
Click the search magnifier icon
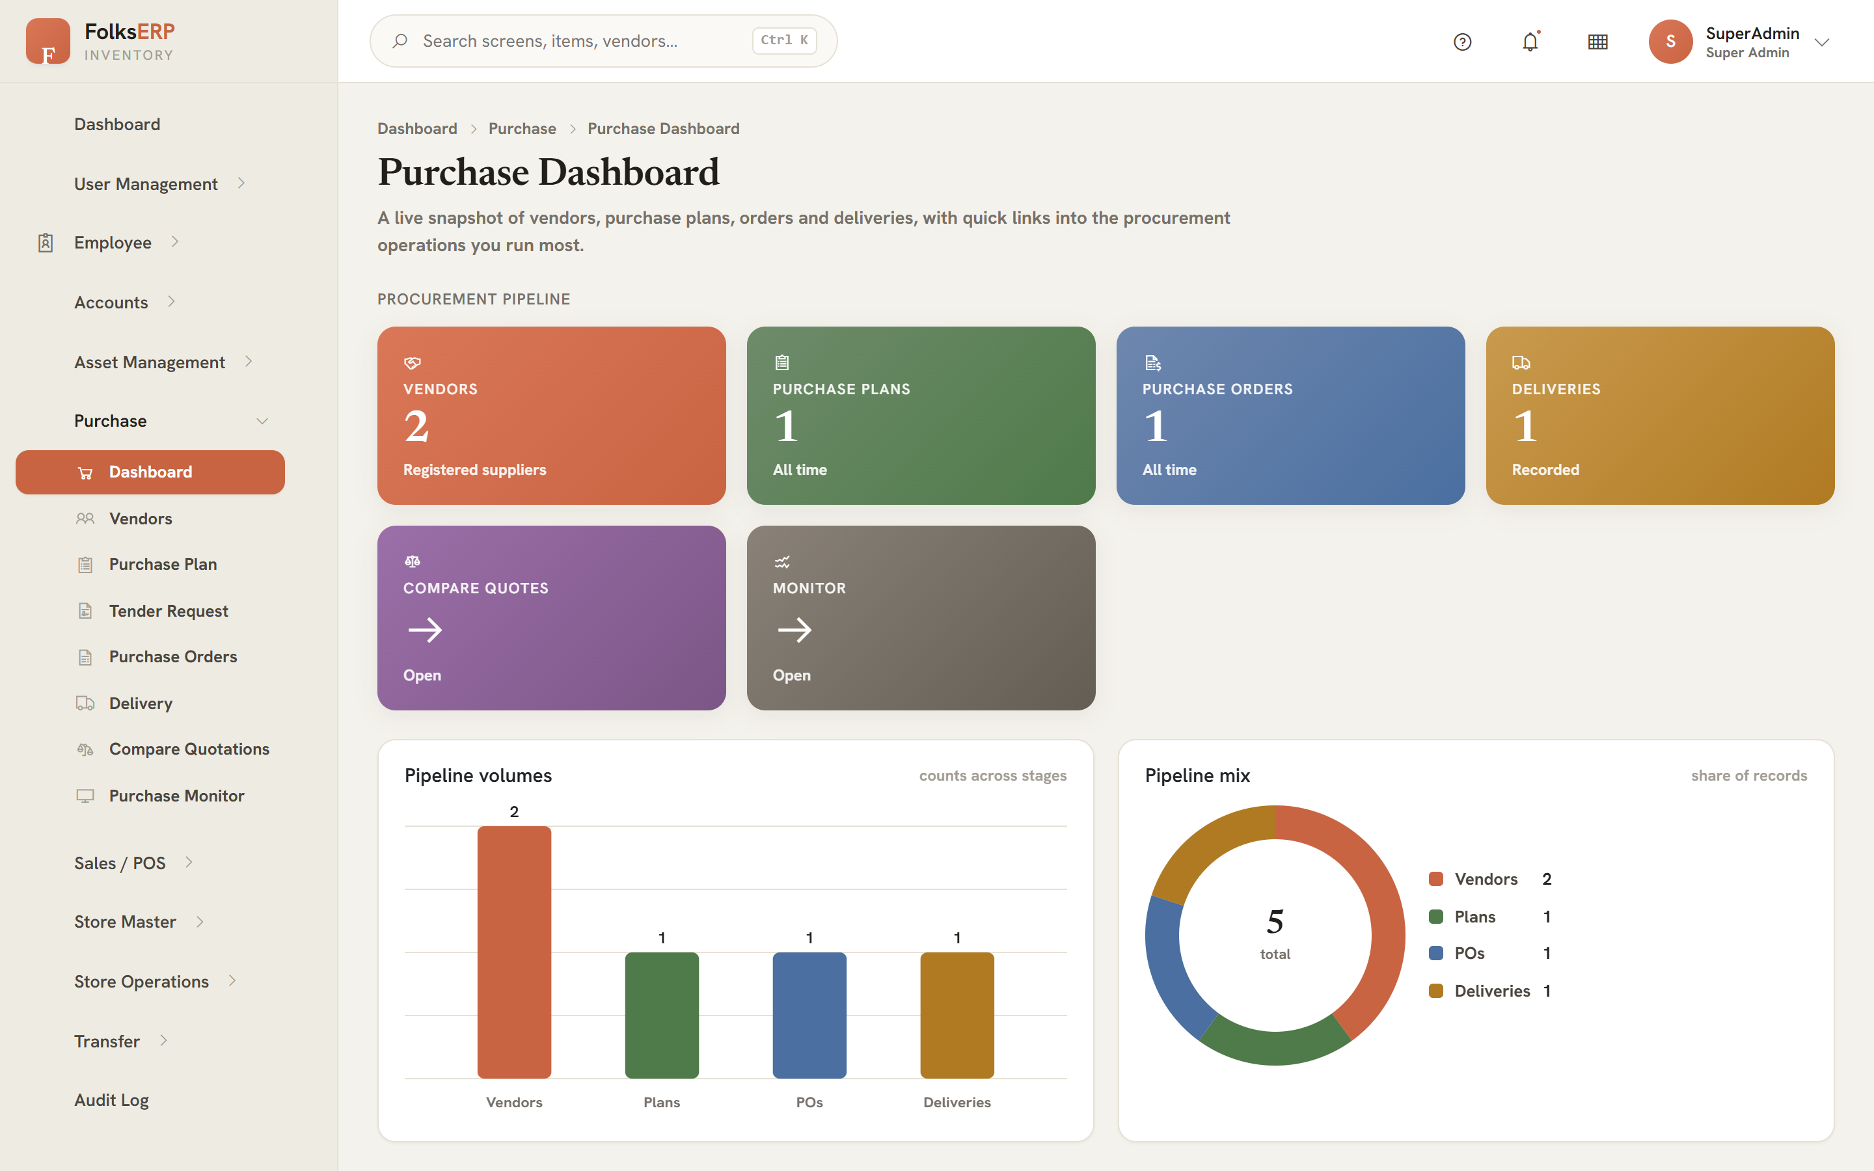pyautogui.click(x=400, y=41)
